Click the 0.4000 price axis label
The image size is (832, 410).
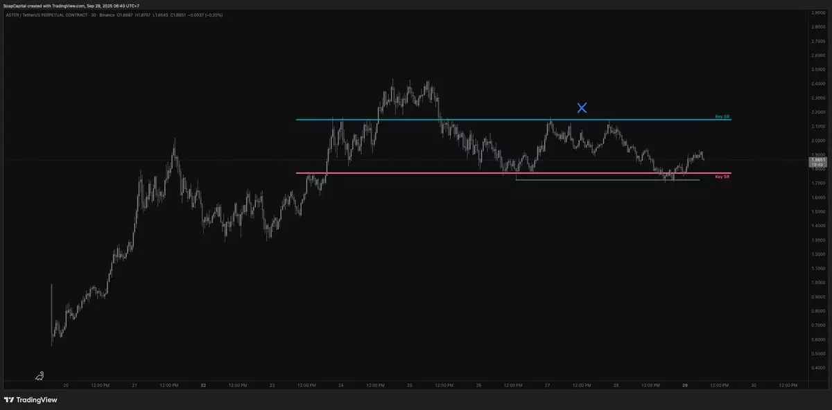(x=817, y=368)
